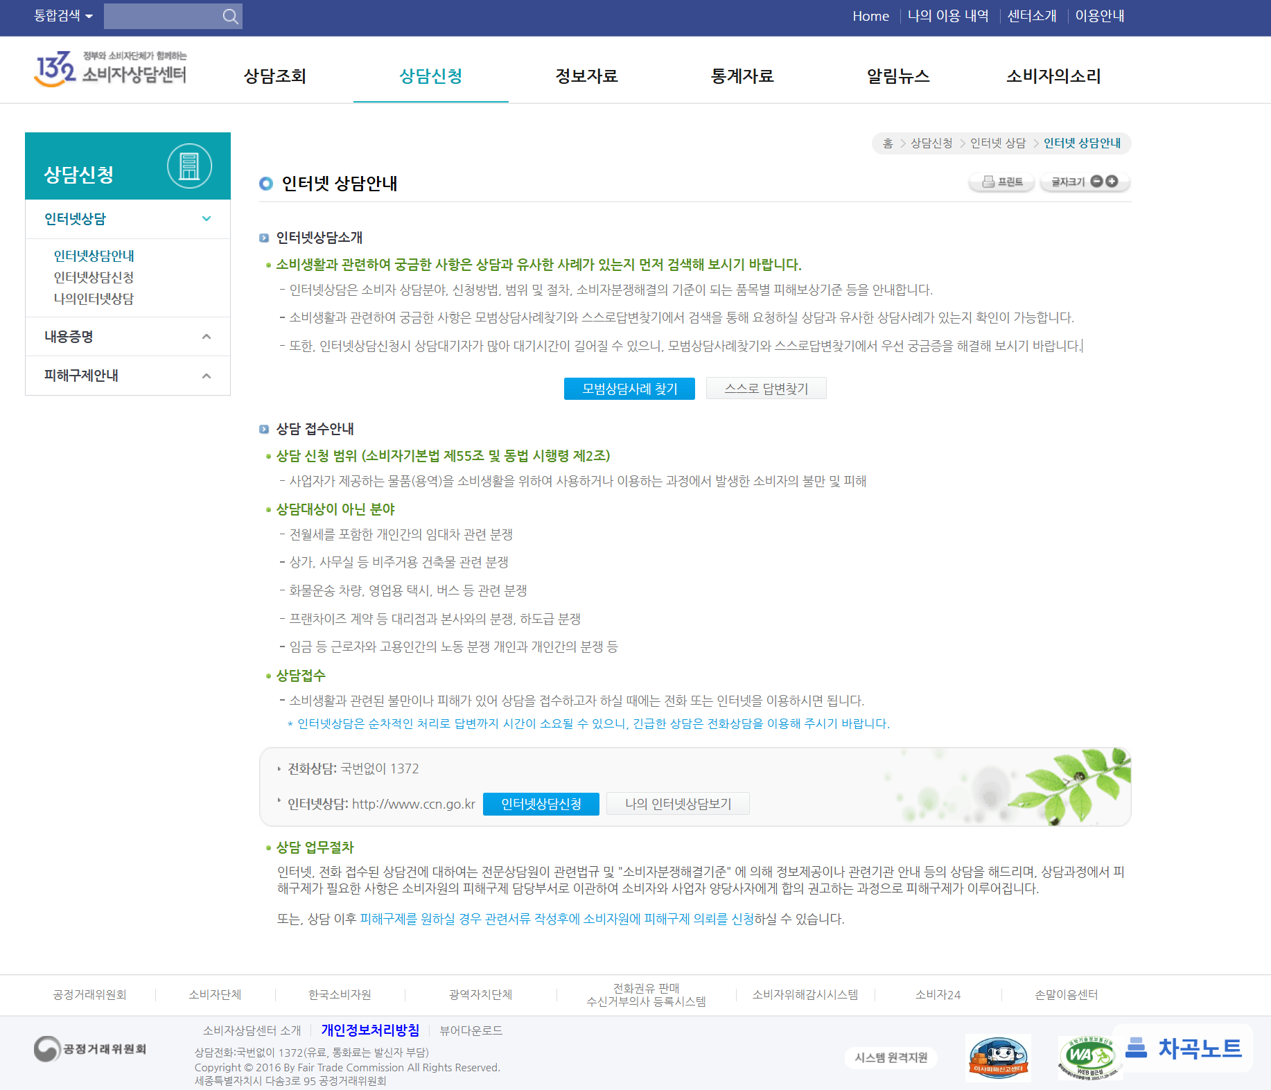The width and height of the screenshot is (1271, 1090).
Task: Click 홈 in the breadcrumb
Action: (x=888, y=143)
